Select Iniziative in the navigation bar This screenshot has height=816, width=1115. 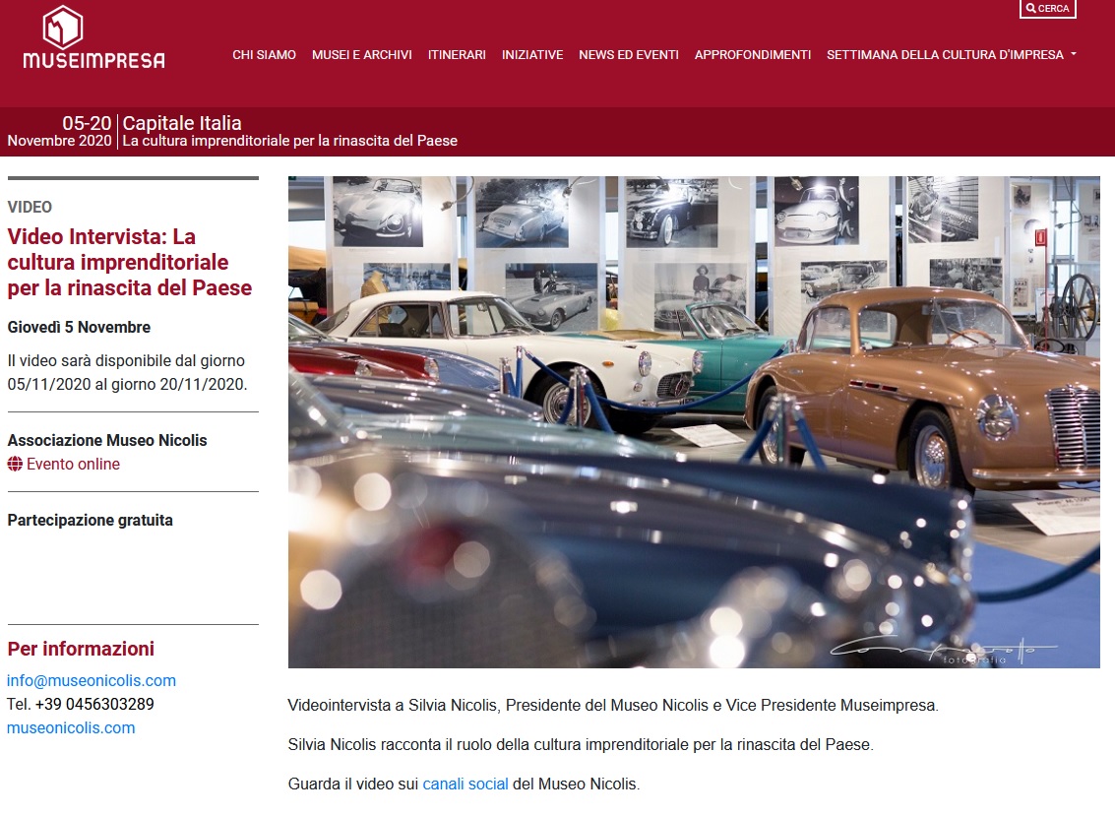(531, 55)
